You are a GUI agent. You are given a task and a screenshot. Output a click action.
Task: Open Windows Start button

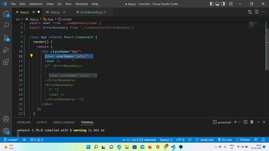point(88,147)
